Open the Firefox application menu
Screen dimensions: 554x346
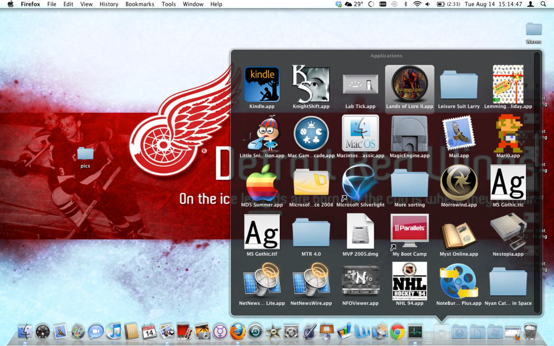(x=30, y=4)
